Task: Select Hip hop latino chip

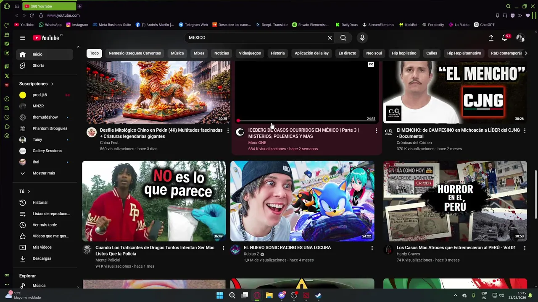Action: [x=404, y=53]
